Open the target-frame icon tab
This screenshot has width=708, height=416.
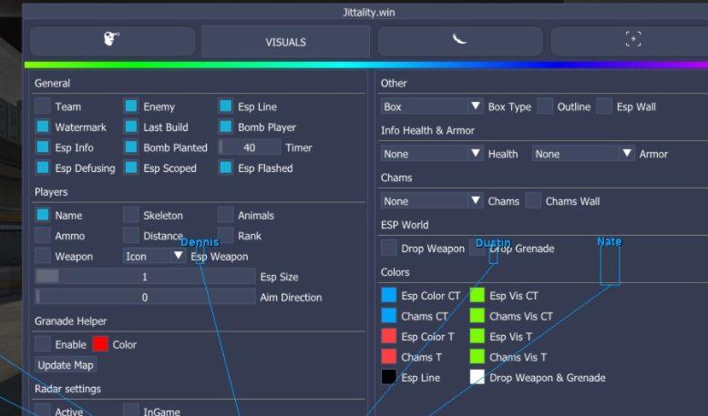coord(632,41)
